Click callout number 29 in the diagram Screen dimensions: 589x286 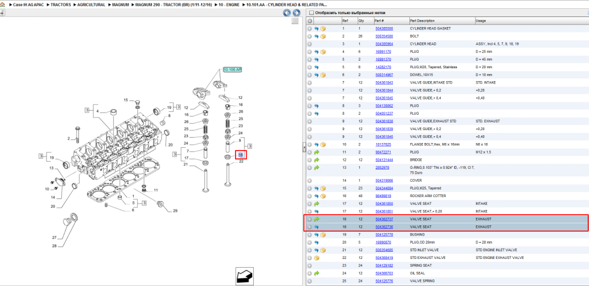point(175,211)
